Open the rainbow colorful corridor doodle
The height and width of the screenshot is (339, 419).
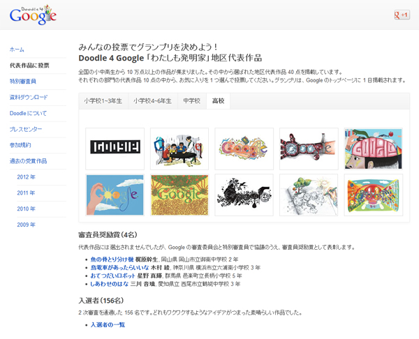point(374,195)
